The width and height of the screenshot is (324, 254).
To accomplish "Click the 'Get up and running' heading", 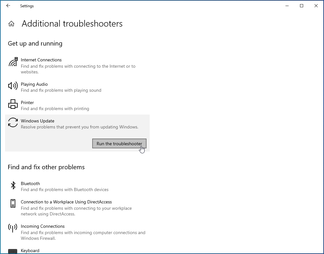I will (x=35, y=43).
